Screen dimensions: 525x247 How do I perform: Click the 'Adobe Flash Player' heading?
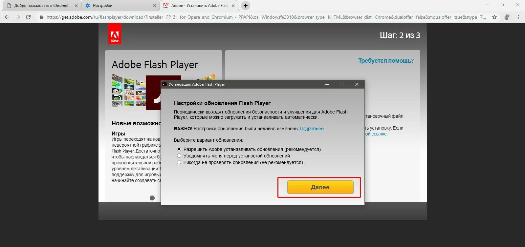tap(155, 65)
